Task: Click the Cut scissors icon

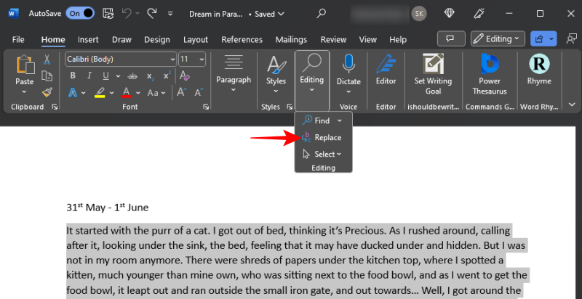Action: coord(47,60)
